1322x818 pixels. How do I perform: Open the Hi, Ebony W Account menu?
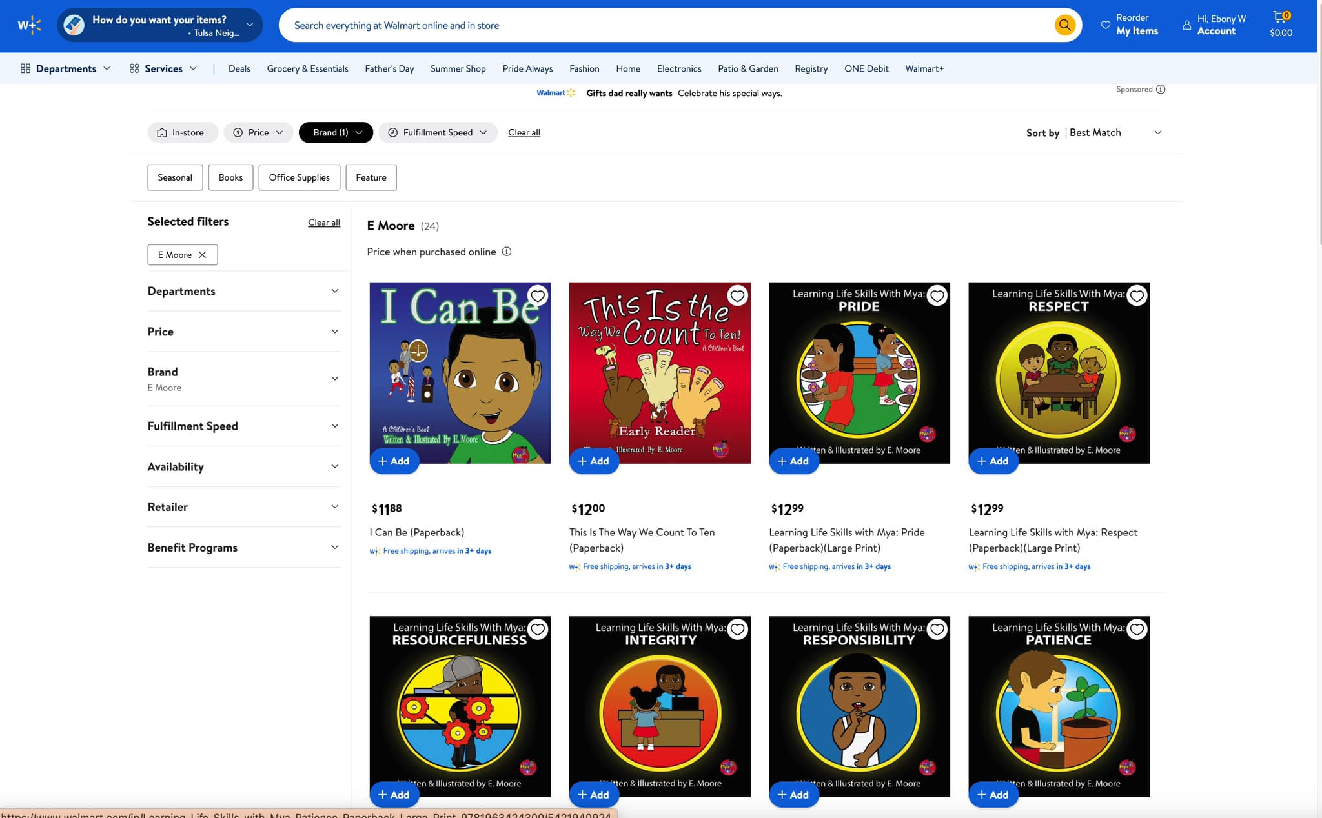(x=1214, y=25)
